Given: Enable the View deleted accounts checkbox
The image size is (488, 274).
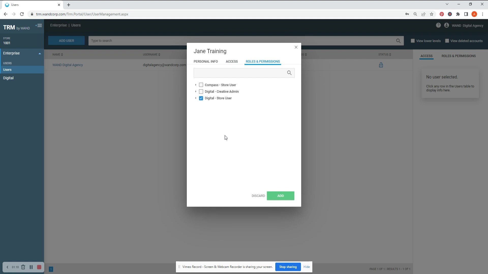Looking at the screenshot, I should click(x=447, y=41).
